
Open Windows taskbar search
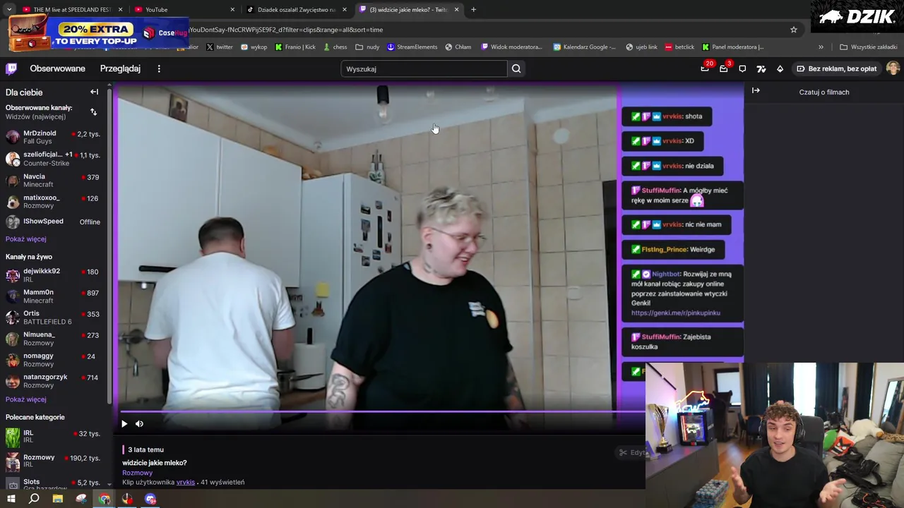(x=34, y=499)
